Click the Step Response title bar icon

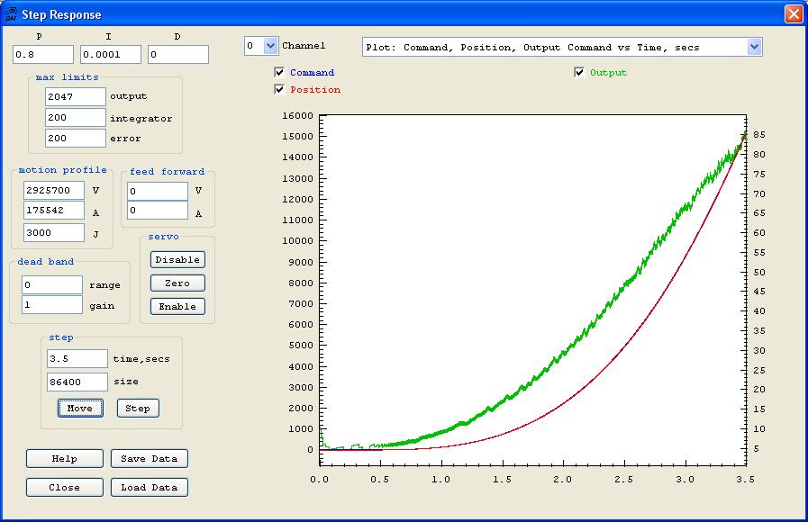point(12,14)
